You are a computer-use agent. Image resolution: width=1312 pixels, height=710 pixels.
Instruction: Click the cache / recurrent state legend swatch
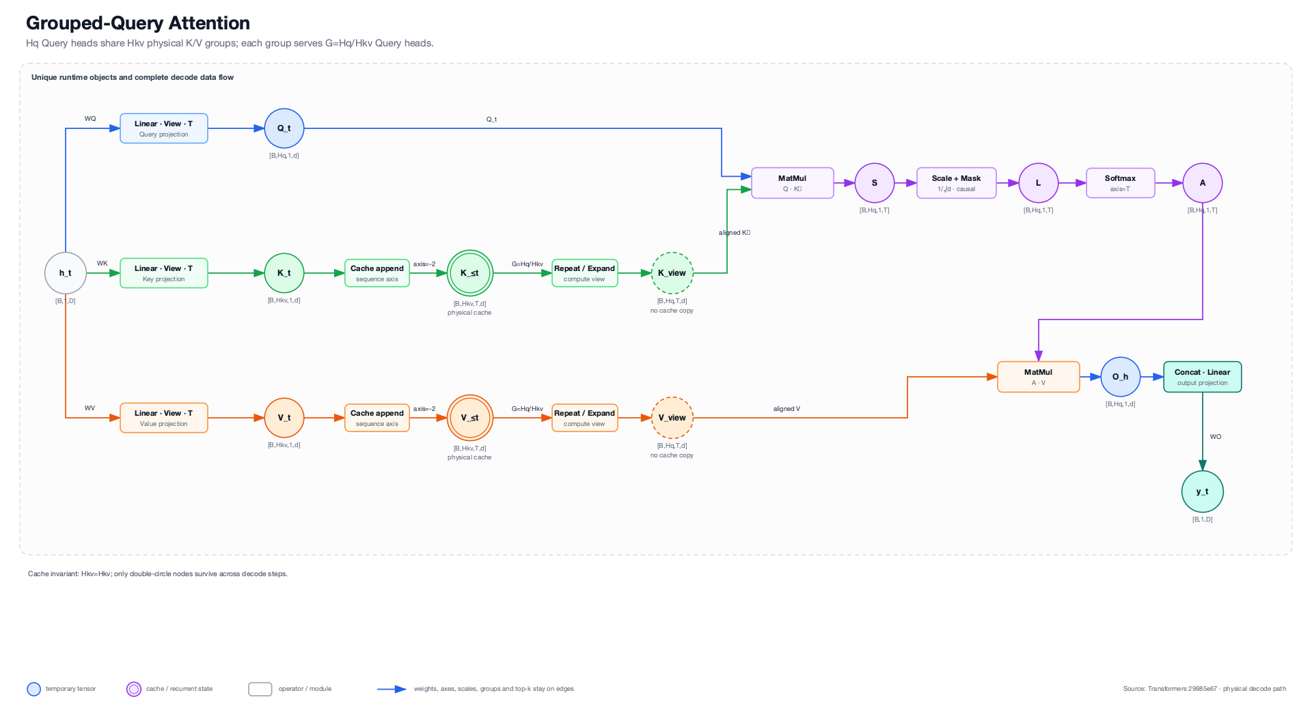(134, 689)
